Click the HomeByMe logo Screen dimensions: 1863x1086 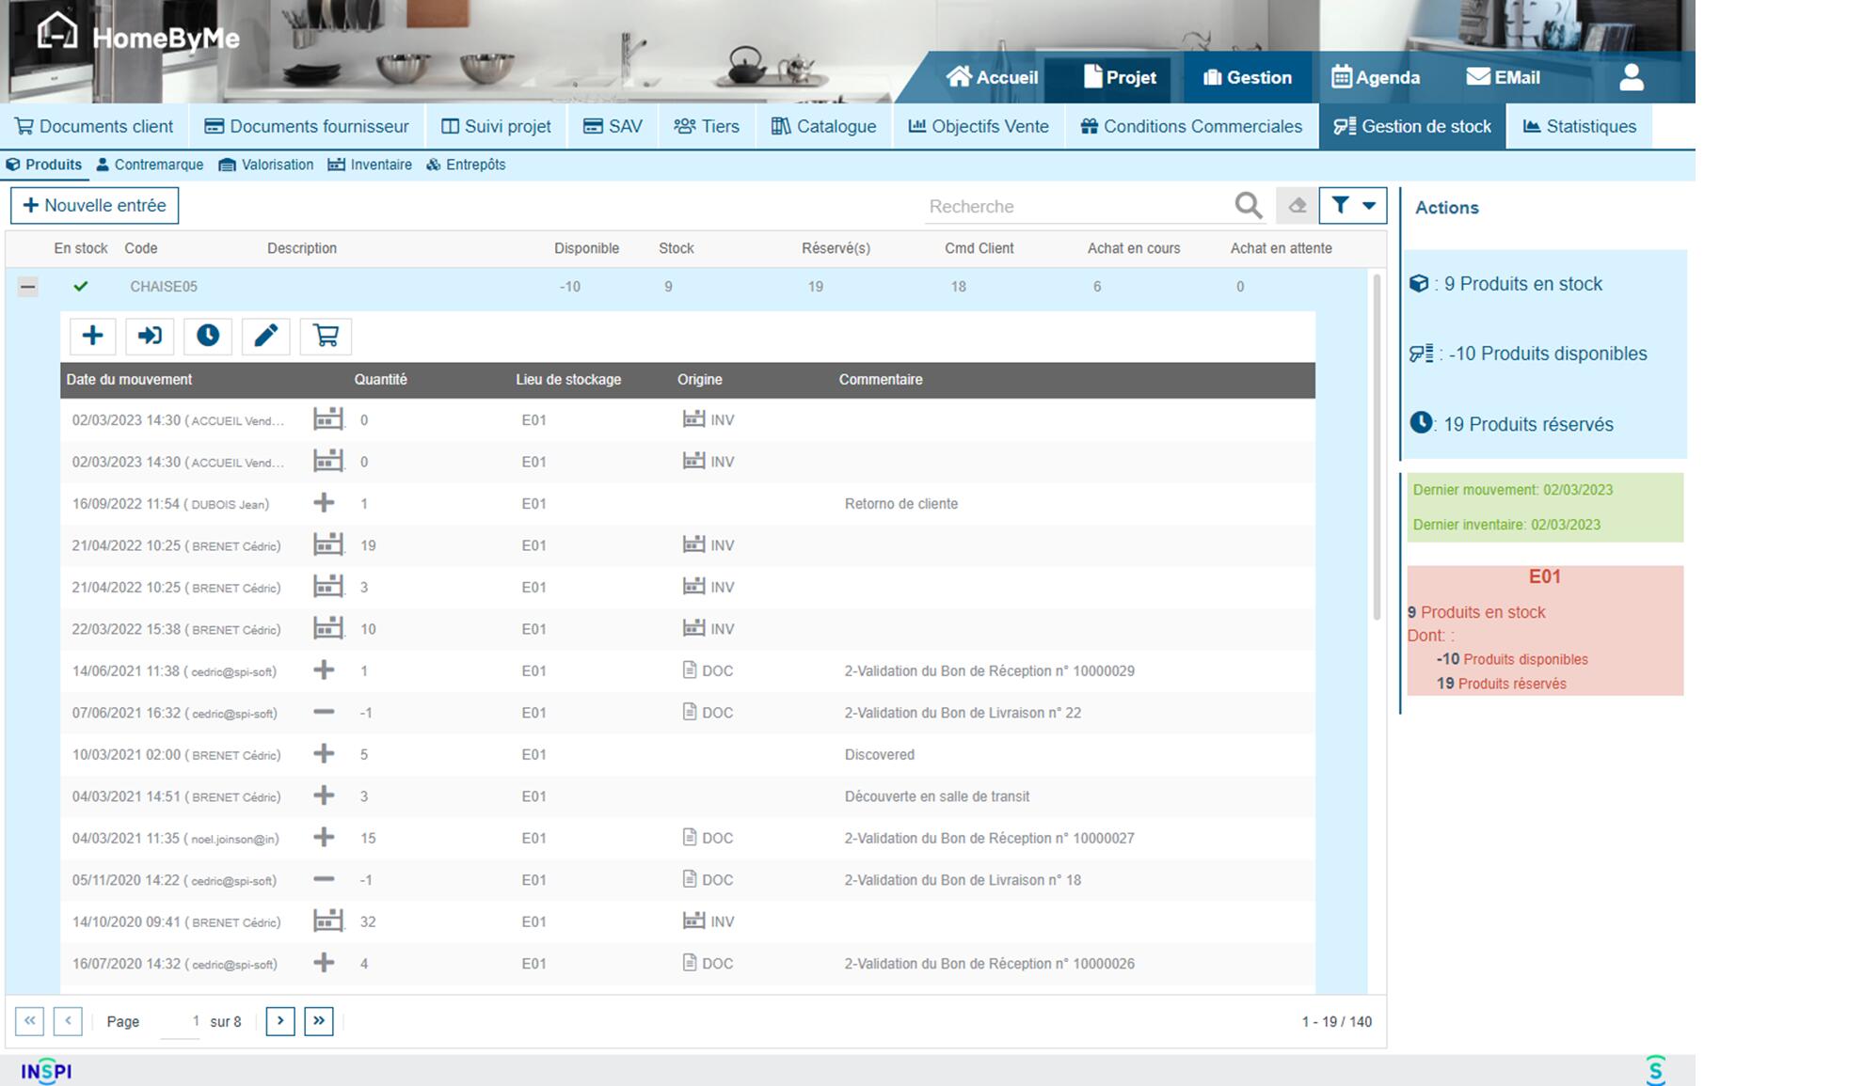[137, 36]
